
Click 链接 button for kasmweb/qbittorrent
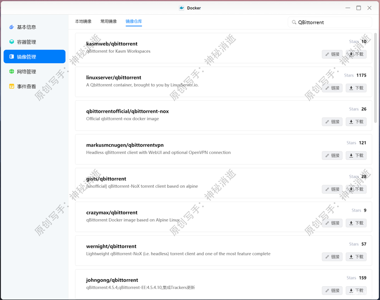click(332, 54)
